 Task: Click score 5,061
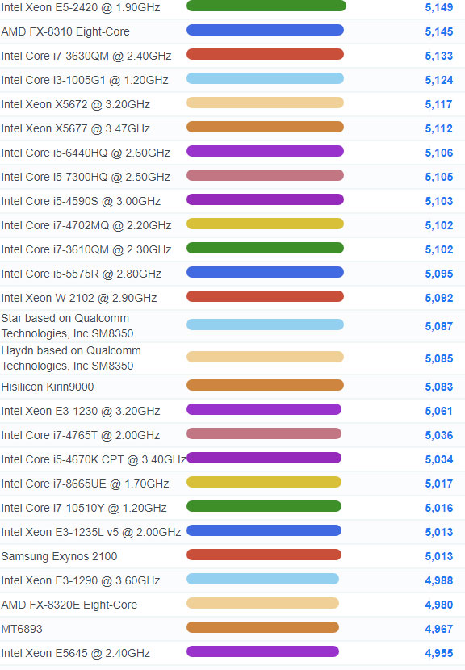click(439, 411)
